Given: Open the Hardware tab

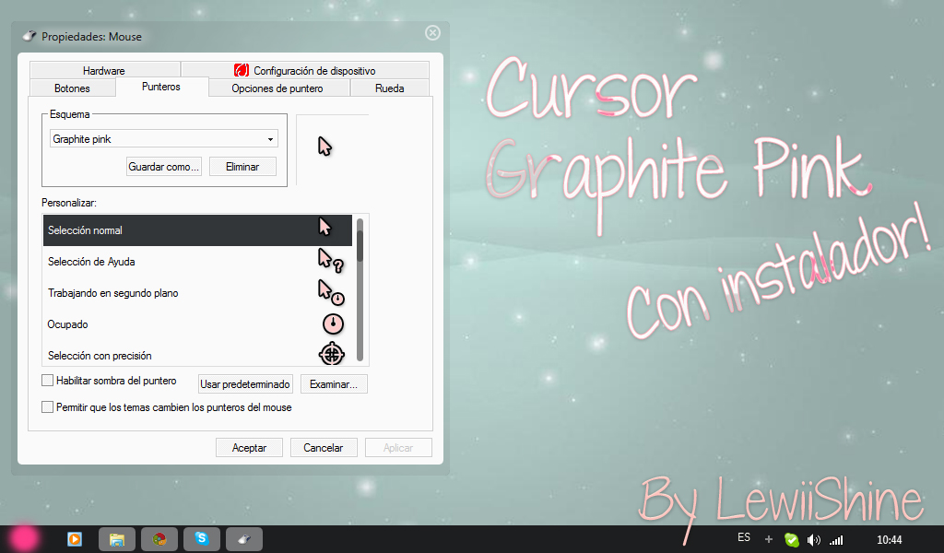Looking at the screenshot, I should click(104, 69).
